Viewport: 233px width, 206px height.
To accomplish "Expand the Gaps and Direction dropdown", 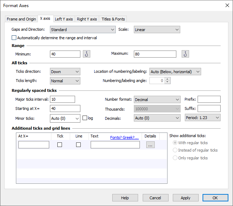I will (83, 30).
